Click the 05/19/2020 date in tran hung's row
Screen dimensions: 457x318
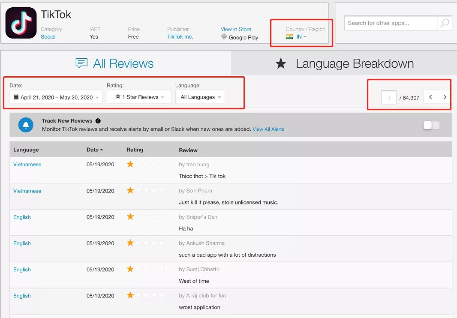100,165
